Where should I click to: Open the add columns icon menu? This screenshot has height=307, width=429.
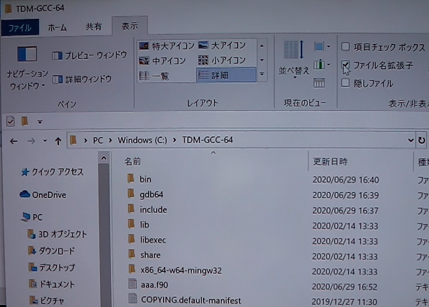[x=322, y=64]
